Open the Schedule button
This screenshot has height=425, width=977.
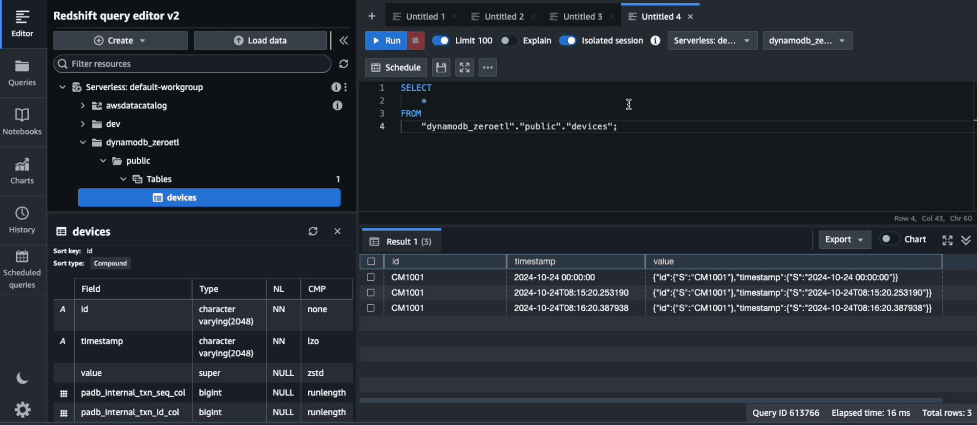(x=396, y=67)
